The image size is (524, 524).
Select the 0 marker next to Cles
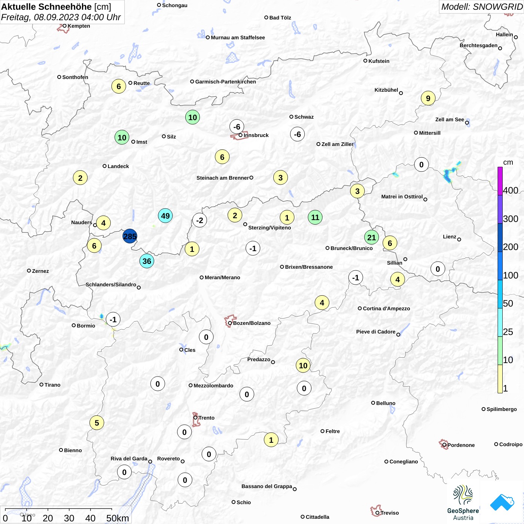coord(206,337)
